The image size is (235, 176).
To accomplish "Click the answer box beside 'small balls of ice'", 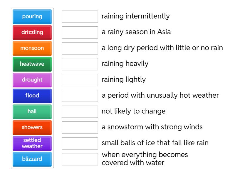I will (x=80, y=143).
